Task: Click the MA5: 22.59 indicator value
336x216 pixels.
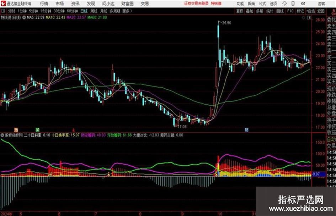Action: (36, 17)
